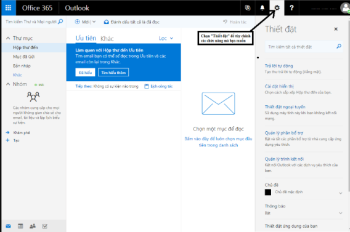This screenshot has width=350, height=232.
Task: Click the black Chủ đề color swatch
Action: point(268,192)
